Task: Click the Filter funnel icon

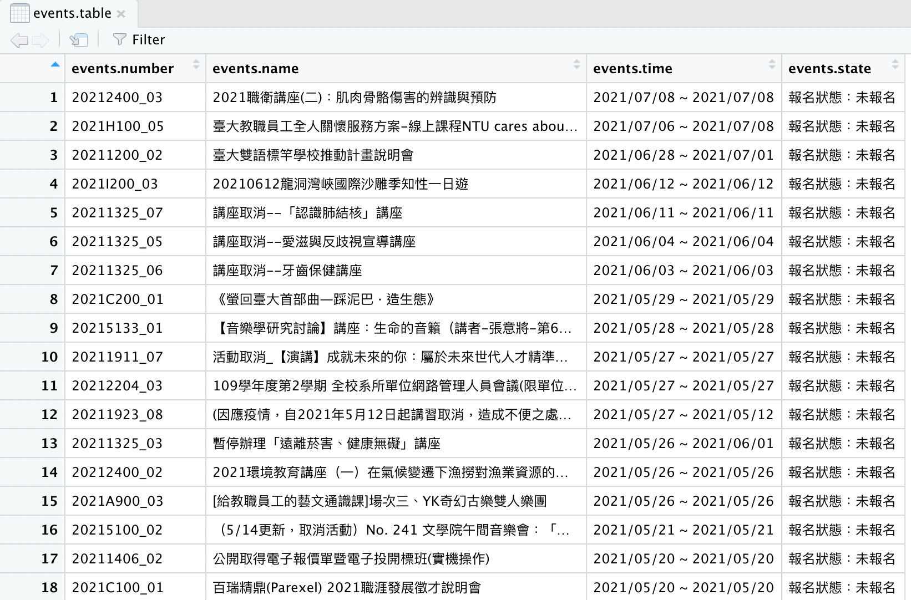Action: [119, 39]
